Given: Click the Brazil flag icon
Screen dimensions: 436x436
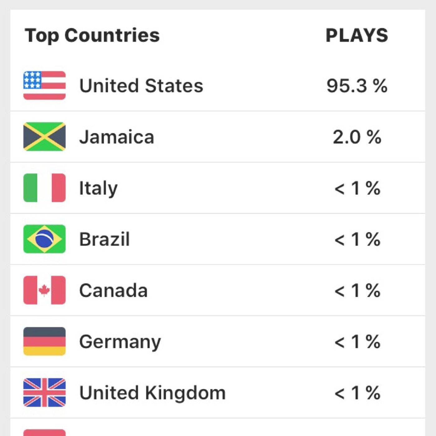Looking at the screenshot, I should click(45, 239).
